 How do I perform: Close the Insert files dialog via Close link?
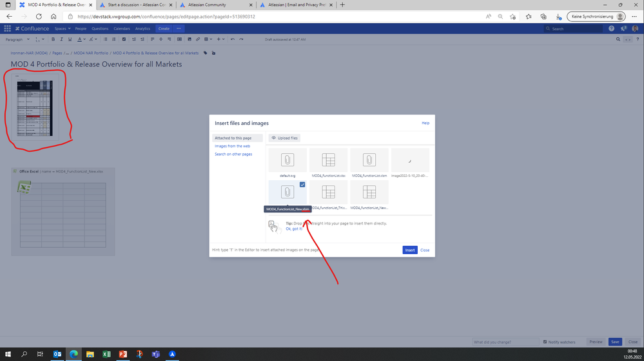coord(425,250)
